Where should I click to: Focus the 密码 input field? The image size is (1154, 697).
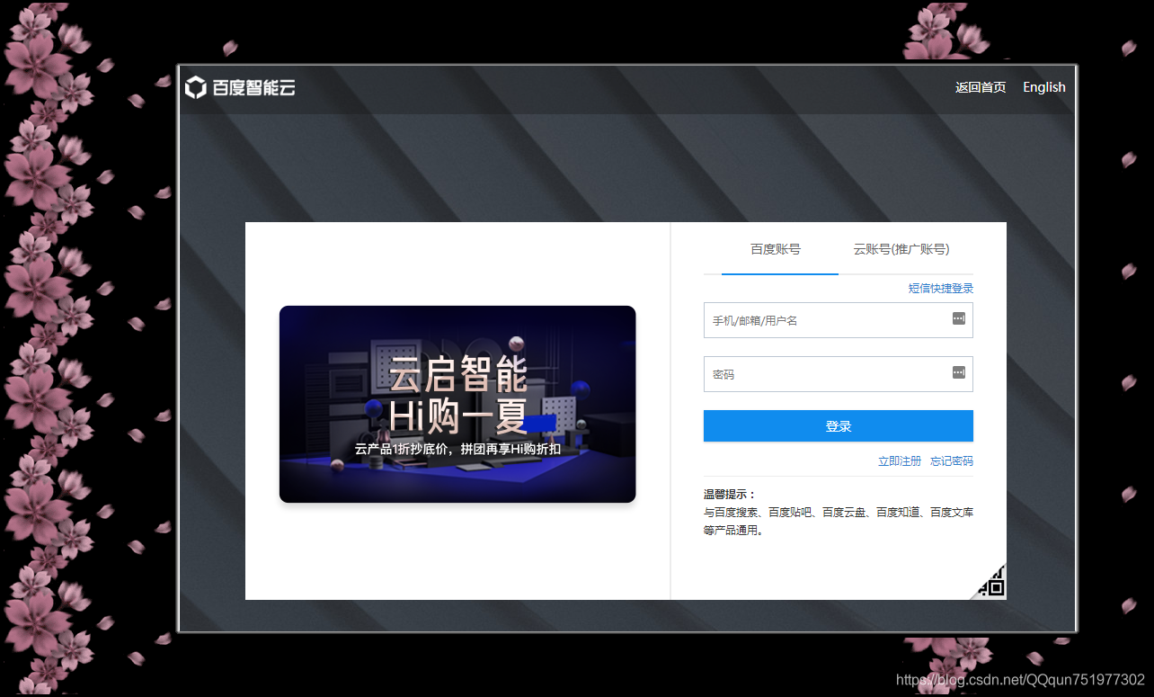[839, 374]
